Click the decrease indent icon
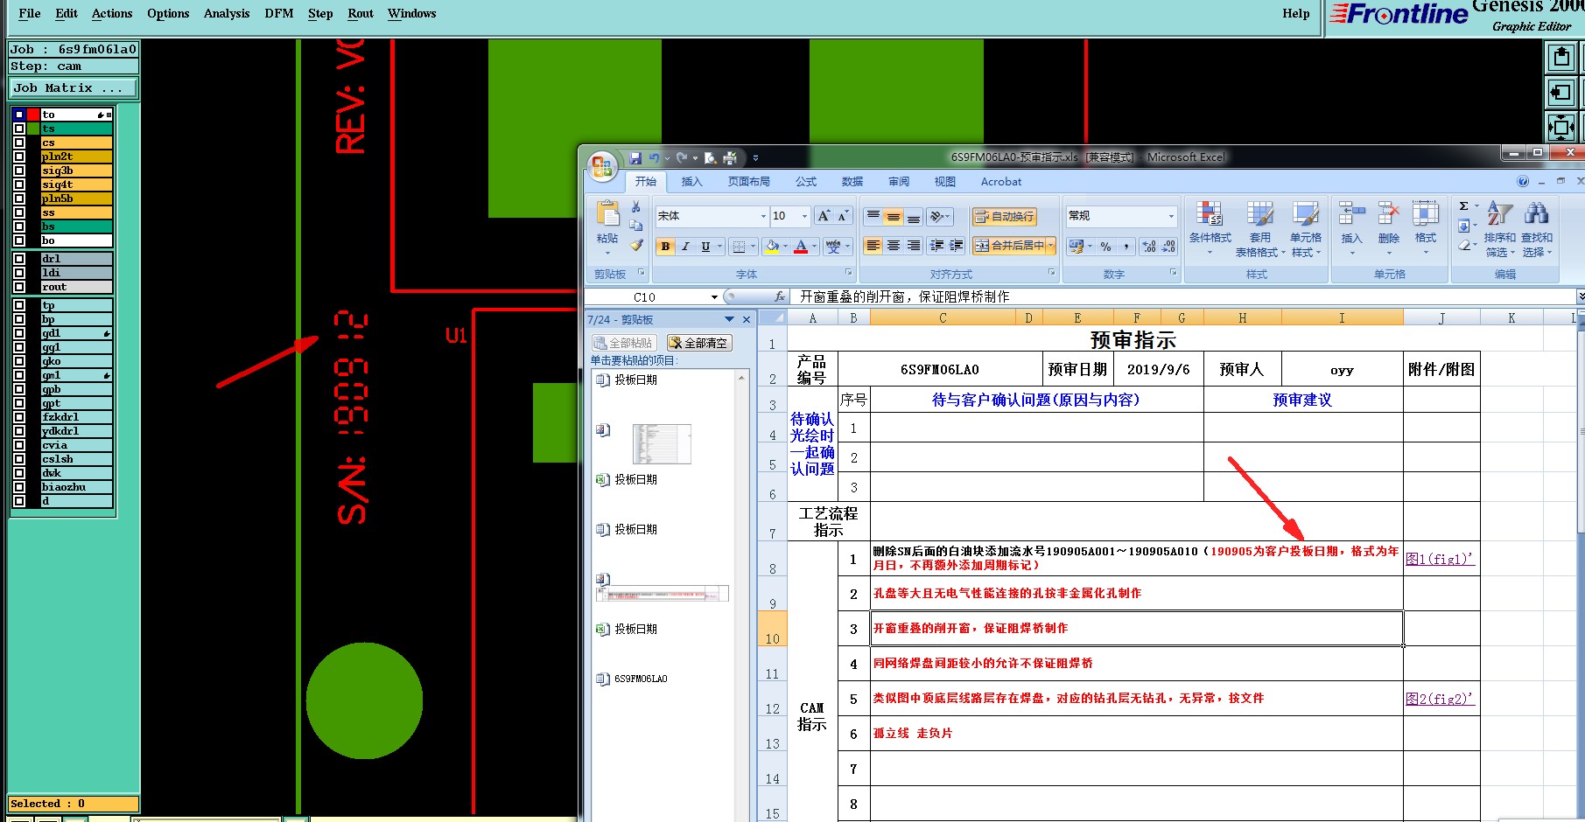Viewport: 1585px width, 822px height. click(x=936, y=246)
